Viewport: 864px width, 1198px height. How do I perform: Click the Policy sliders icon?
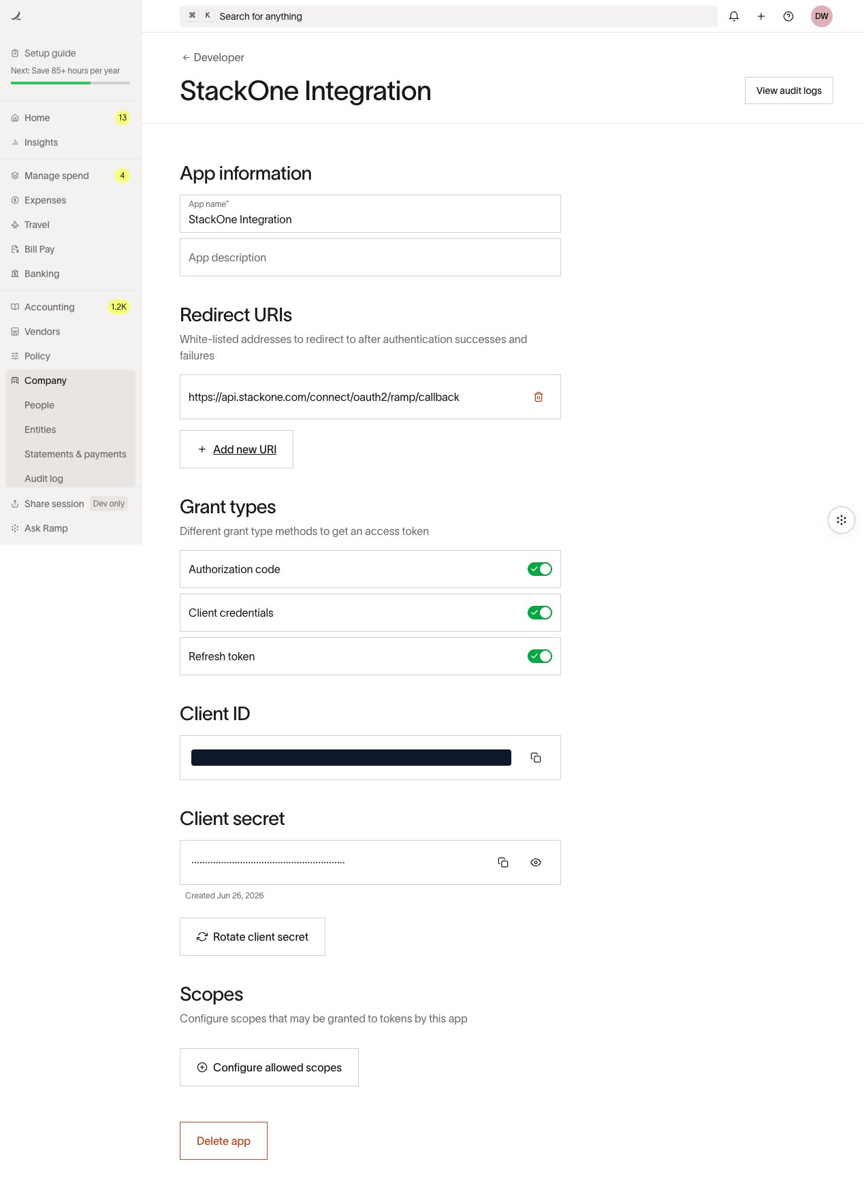[x=15, y=356]
